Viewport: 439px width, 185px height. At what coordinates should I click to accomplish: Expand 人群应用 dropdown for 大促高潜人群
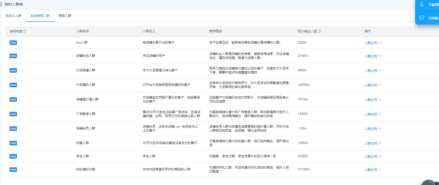click(x=373, y=71)
